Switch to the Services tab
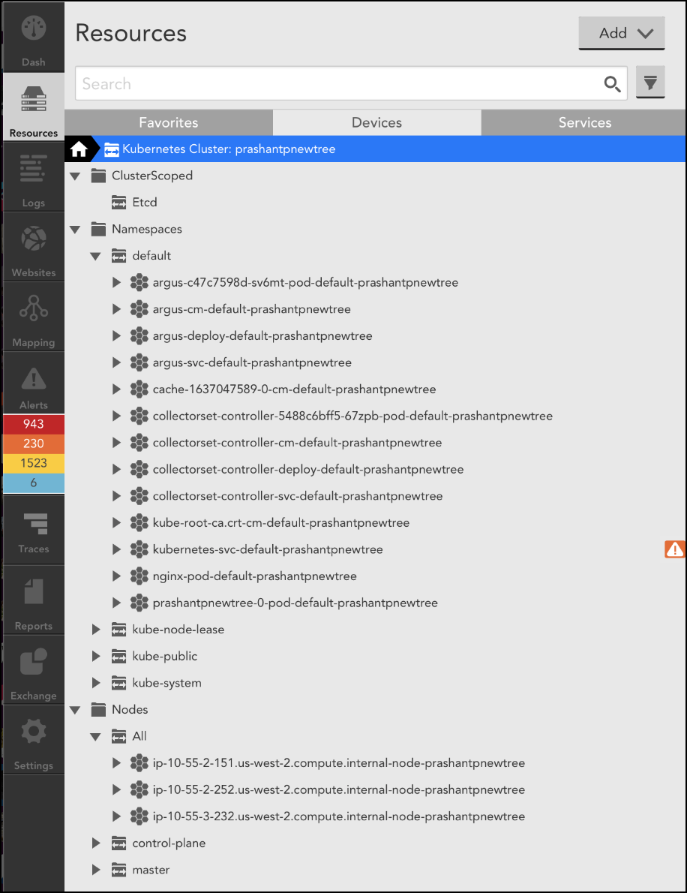The image size is (687, 893). click(x=584, y=122)
